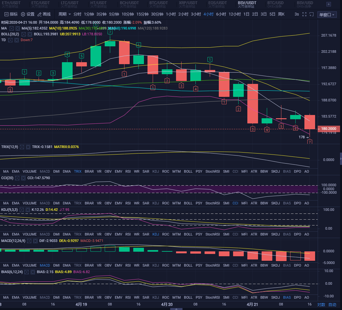Open MA indicator settings gear
The height and width of the screenshot is (310, 342).
point(12,28)
